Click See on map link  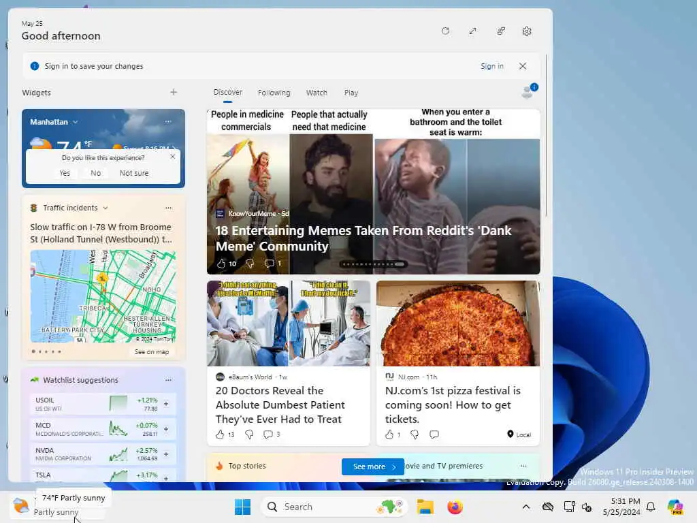pos(152,352)
